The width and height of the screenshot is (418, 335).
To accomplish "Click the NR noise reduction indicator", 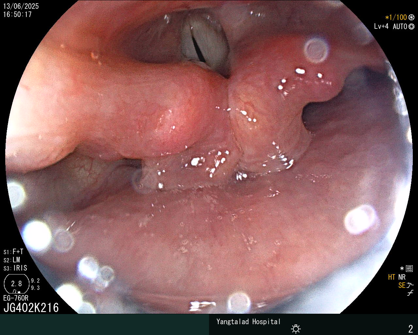I will pyautogui.click(x=402, y=277).
